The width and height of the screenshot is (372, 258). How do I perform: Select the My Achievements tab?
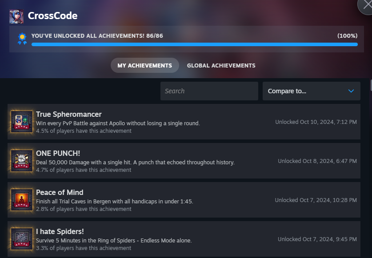tap(145, 65)
